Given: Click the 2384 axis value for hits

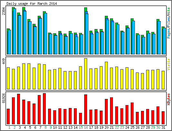Looking at the screenshot, I should tap(4, 11).
